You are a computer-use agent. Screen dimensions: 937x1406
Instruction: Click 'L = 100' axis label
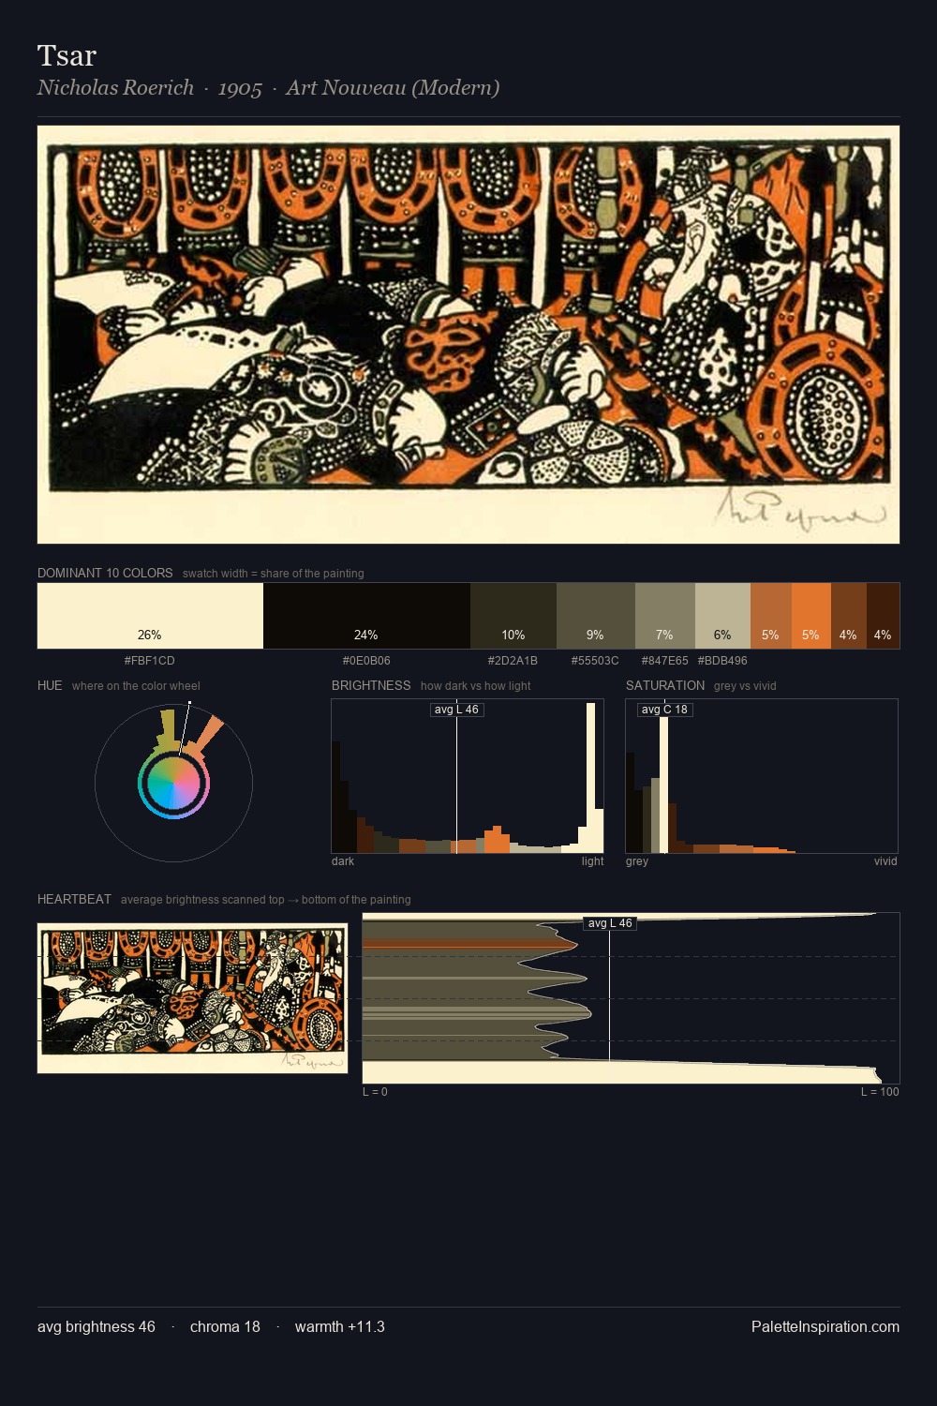pyautogui.click(x=880, y=1092)
